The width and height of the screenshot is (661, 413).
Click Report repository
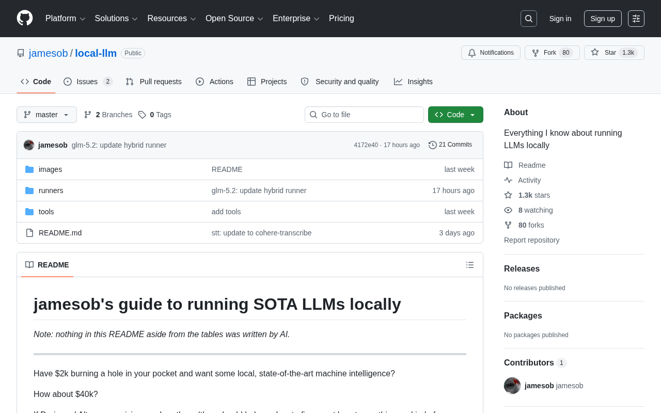coord(531,240)
